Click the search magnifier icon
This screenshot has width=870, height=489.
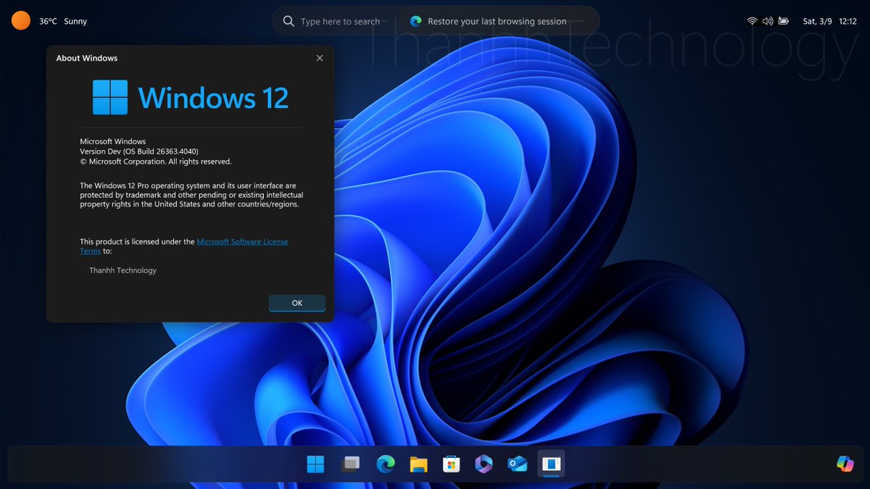(x=289, y=21)
